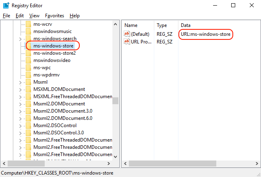Image resolution: width=261 pixels, height=177 pixels.
Task: Click the ms-wcrv folder icon
Action: tap(28, 24)
